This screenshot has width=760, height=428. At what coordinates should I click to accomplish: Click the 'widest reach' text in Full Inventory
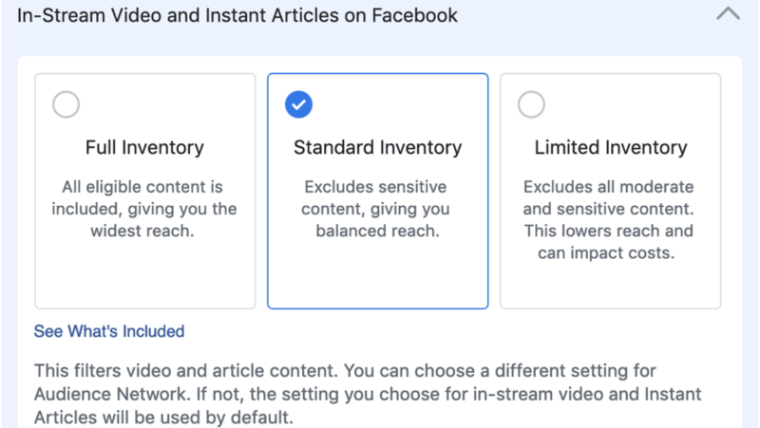tap(143, 231)
